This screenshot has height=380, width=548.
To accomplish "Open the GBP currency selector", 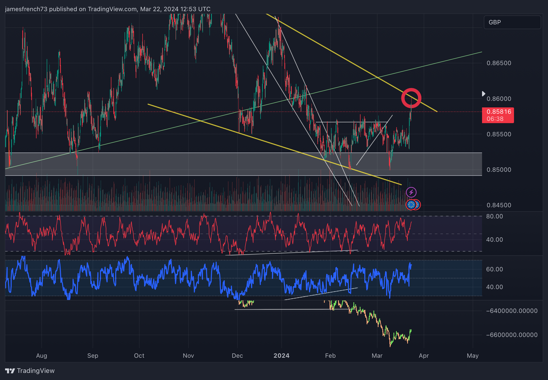I will [x=512, y=22].
